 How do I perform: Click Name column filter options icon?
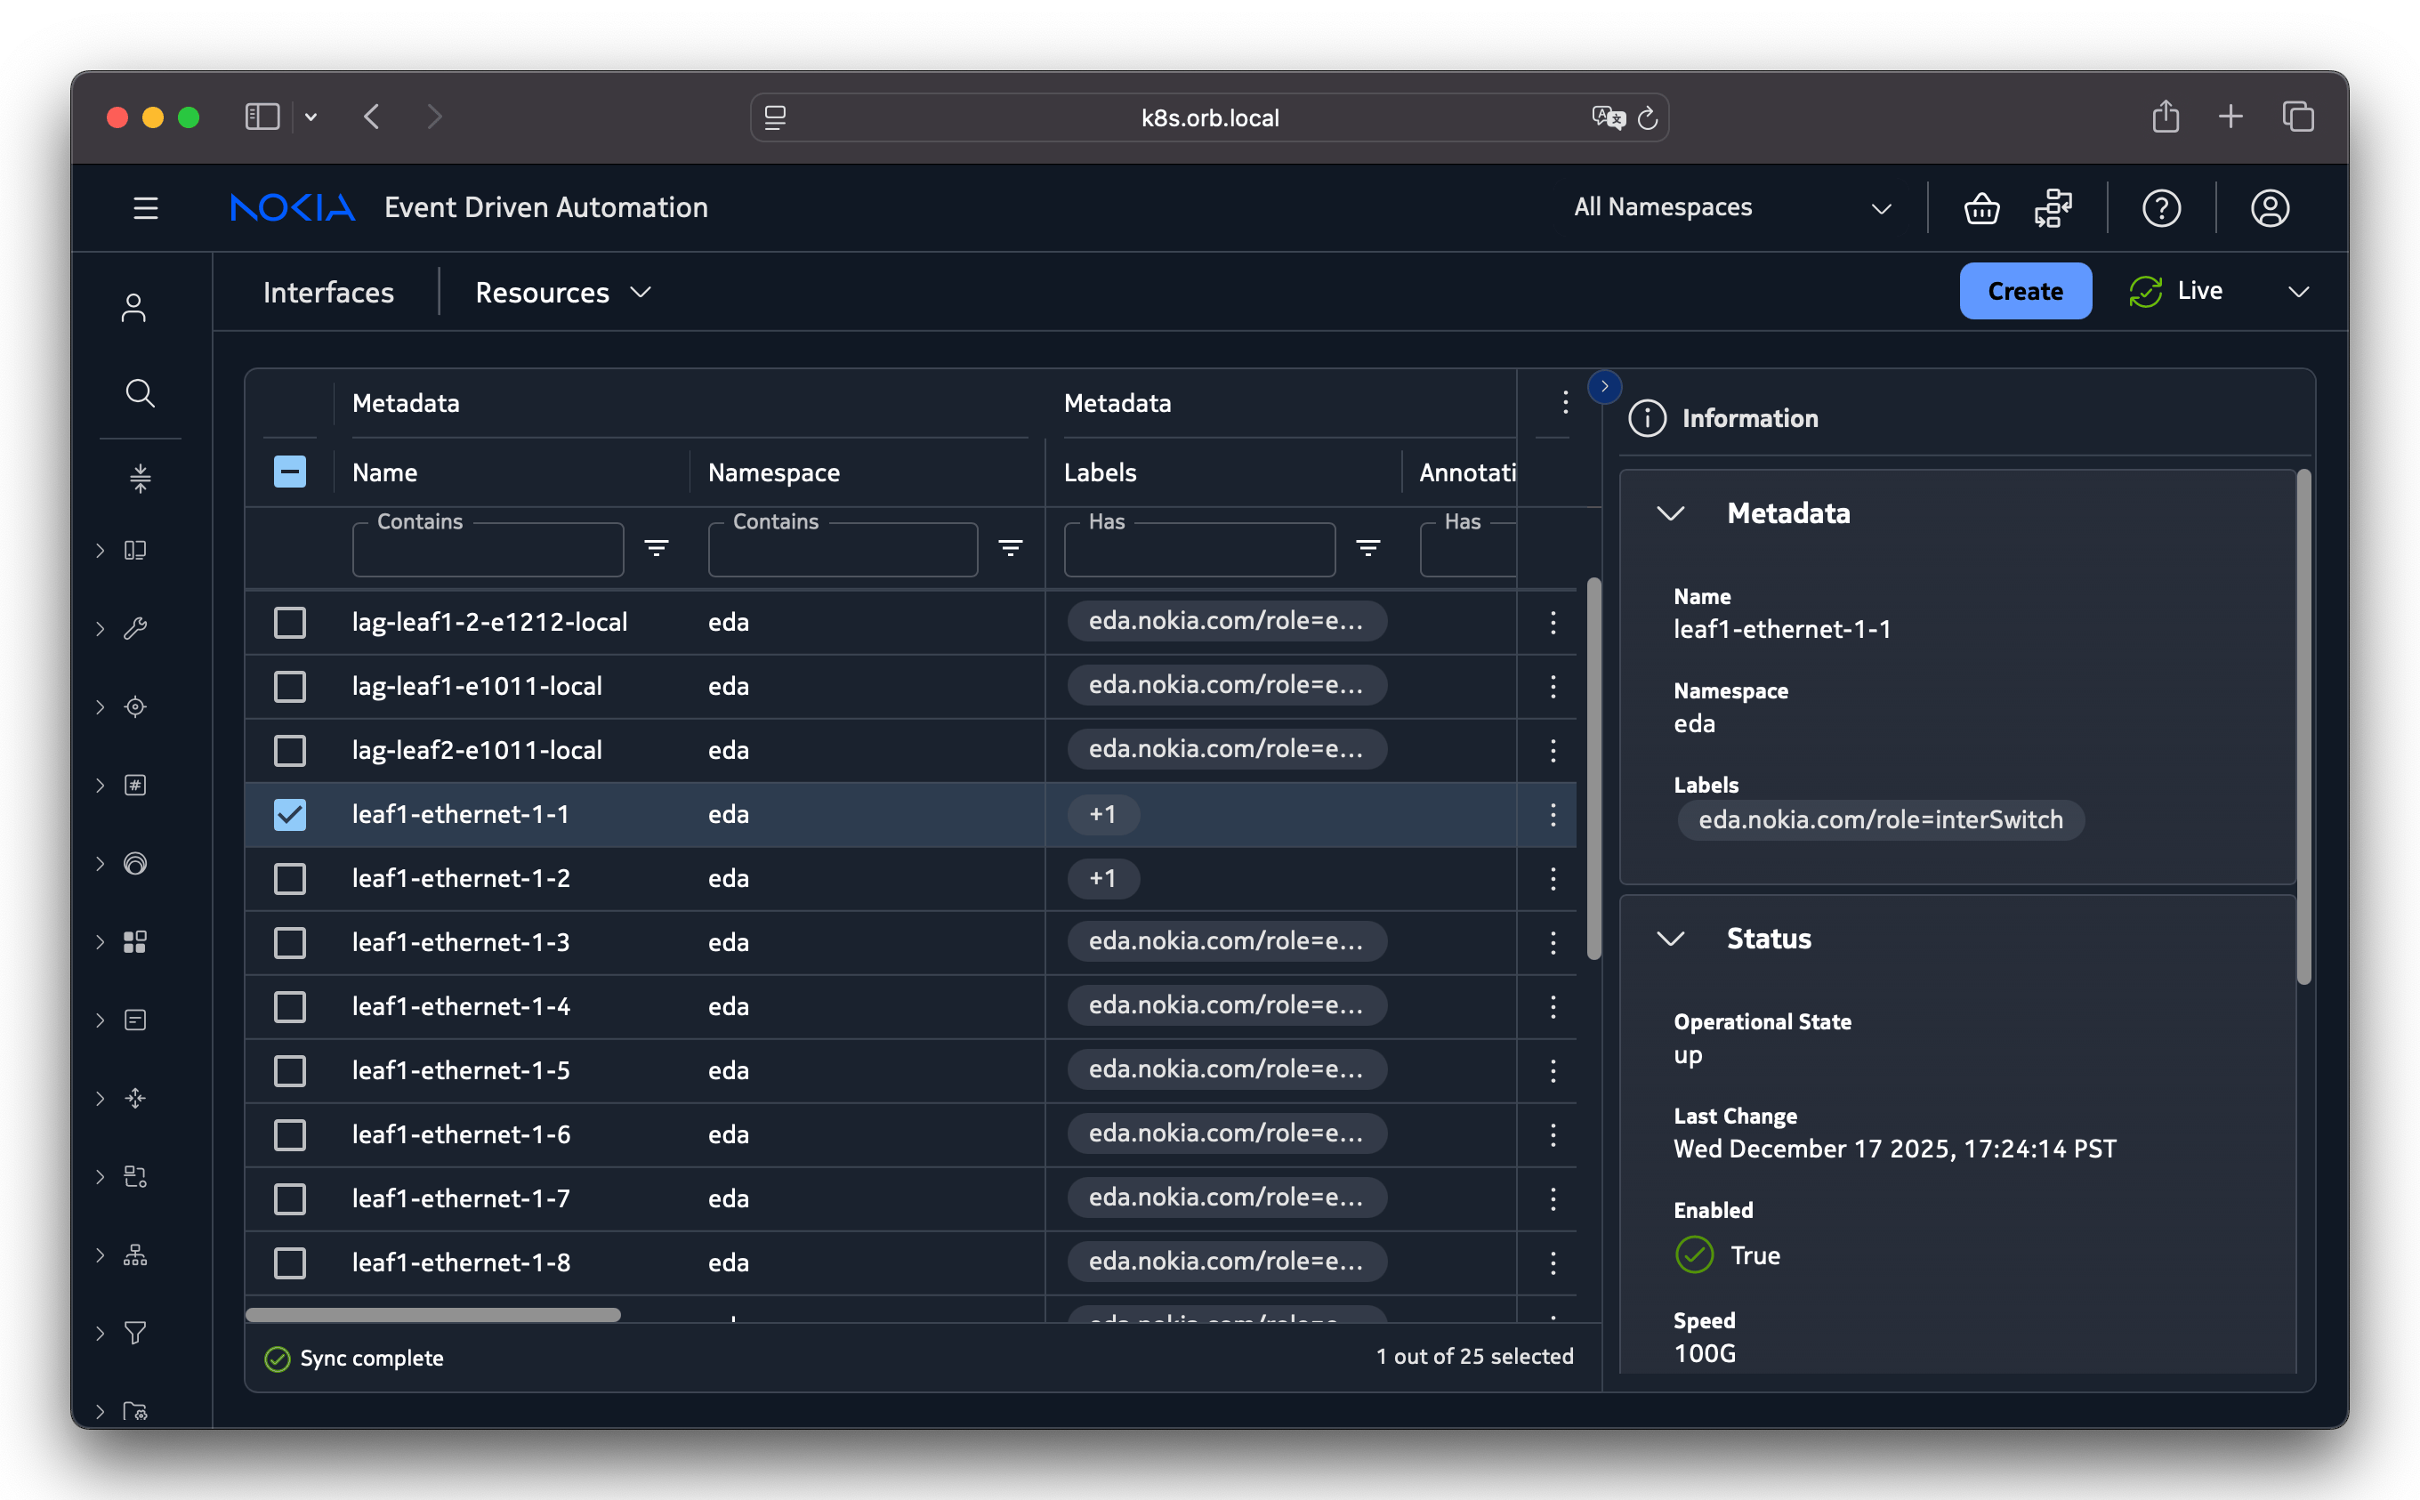point(656,548)
